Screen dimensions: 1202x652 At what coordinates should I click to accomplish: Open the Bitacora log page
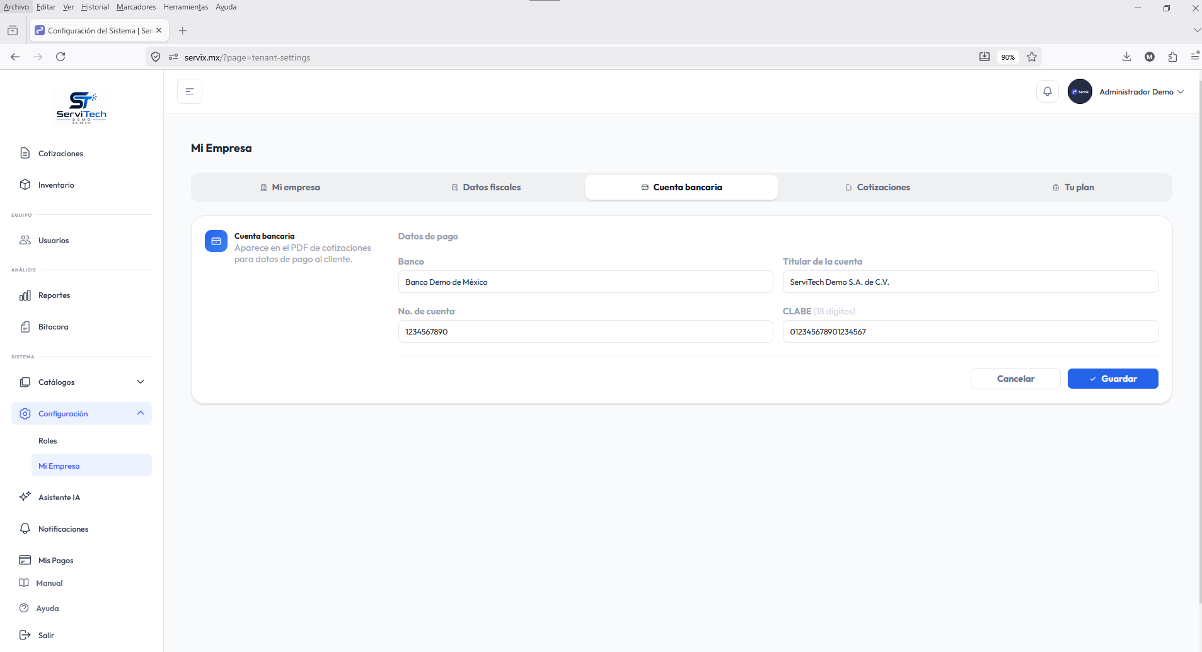pyautogui.click(x=53, y=327)
